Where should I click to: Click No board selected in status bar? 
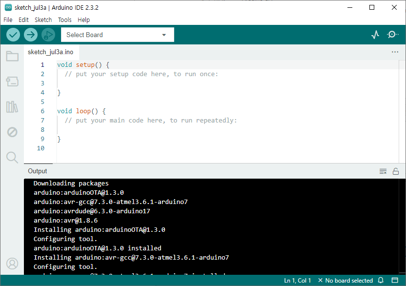(x=345, y=281)
